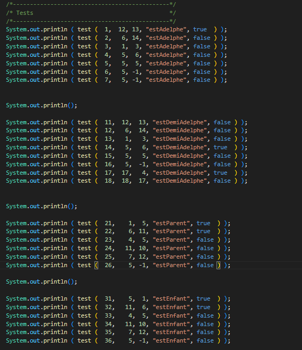Click "estAdelphe" string in test 3 line
This screenshot has width=302, height=350.
[166, 46]
